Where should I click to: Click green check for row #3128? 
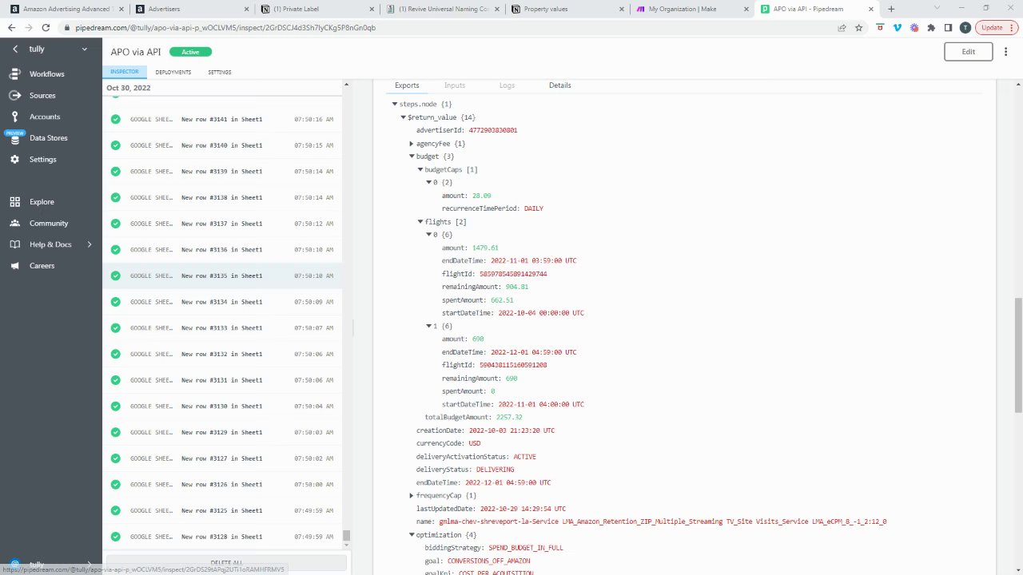tap(116, 537)
